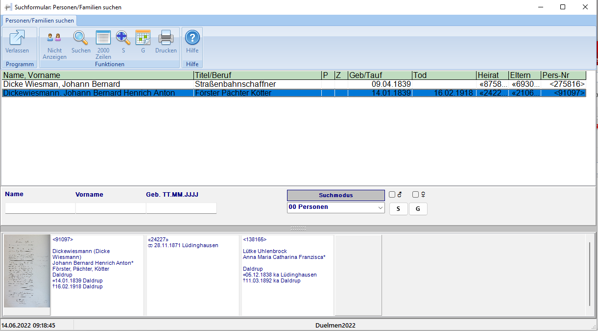Open Hilfe question mark icon
This screenshot has width=598, height=331.
click(x=192, y=38)
